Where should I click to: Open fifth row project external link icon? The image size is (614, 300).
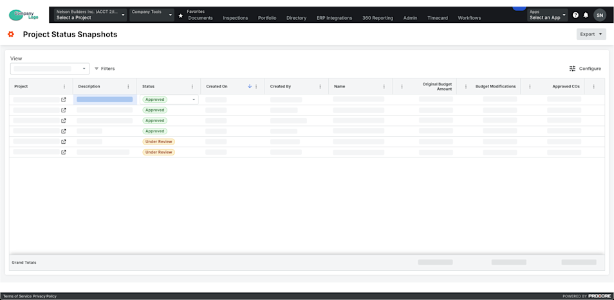click(x=64, y=142)
